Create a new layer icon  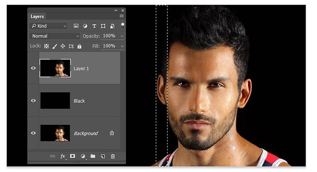pyautogui.click(x=103, y=156)
